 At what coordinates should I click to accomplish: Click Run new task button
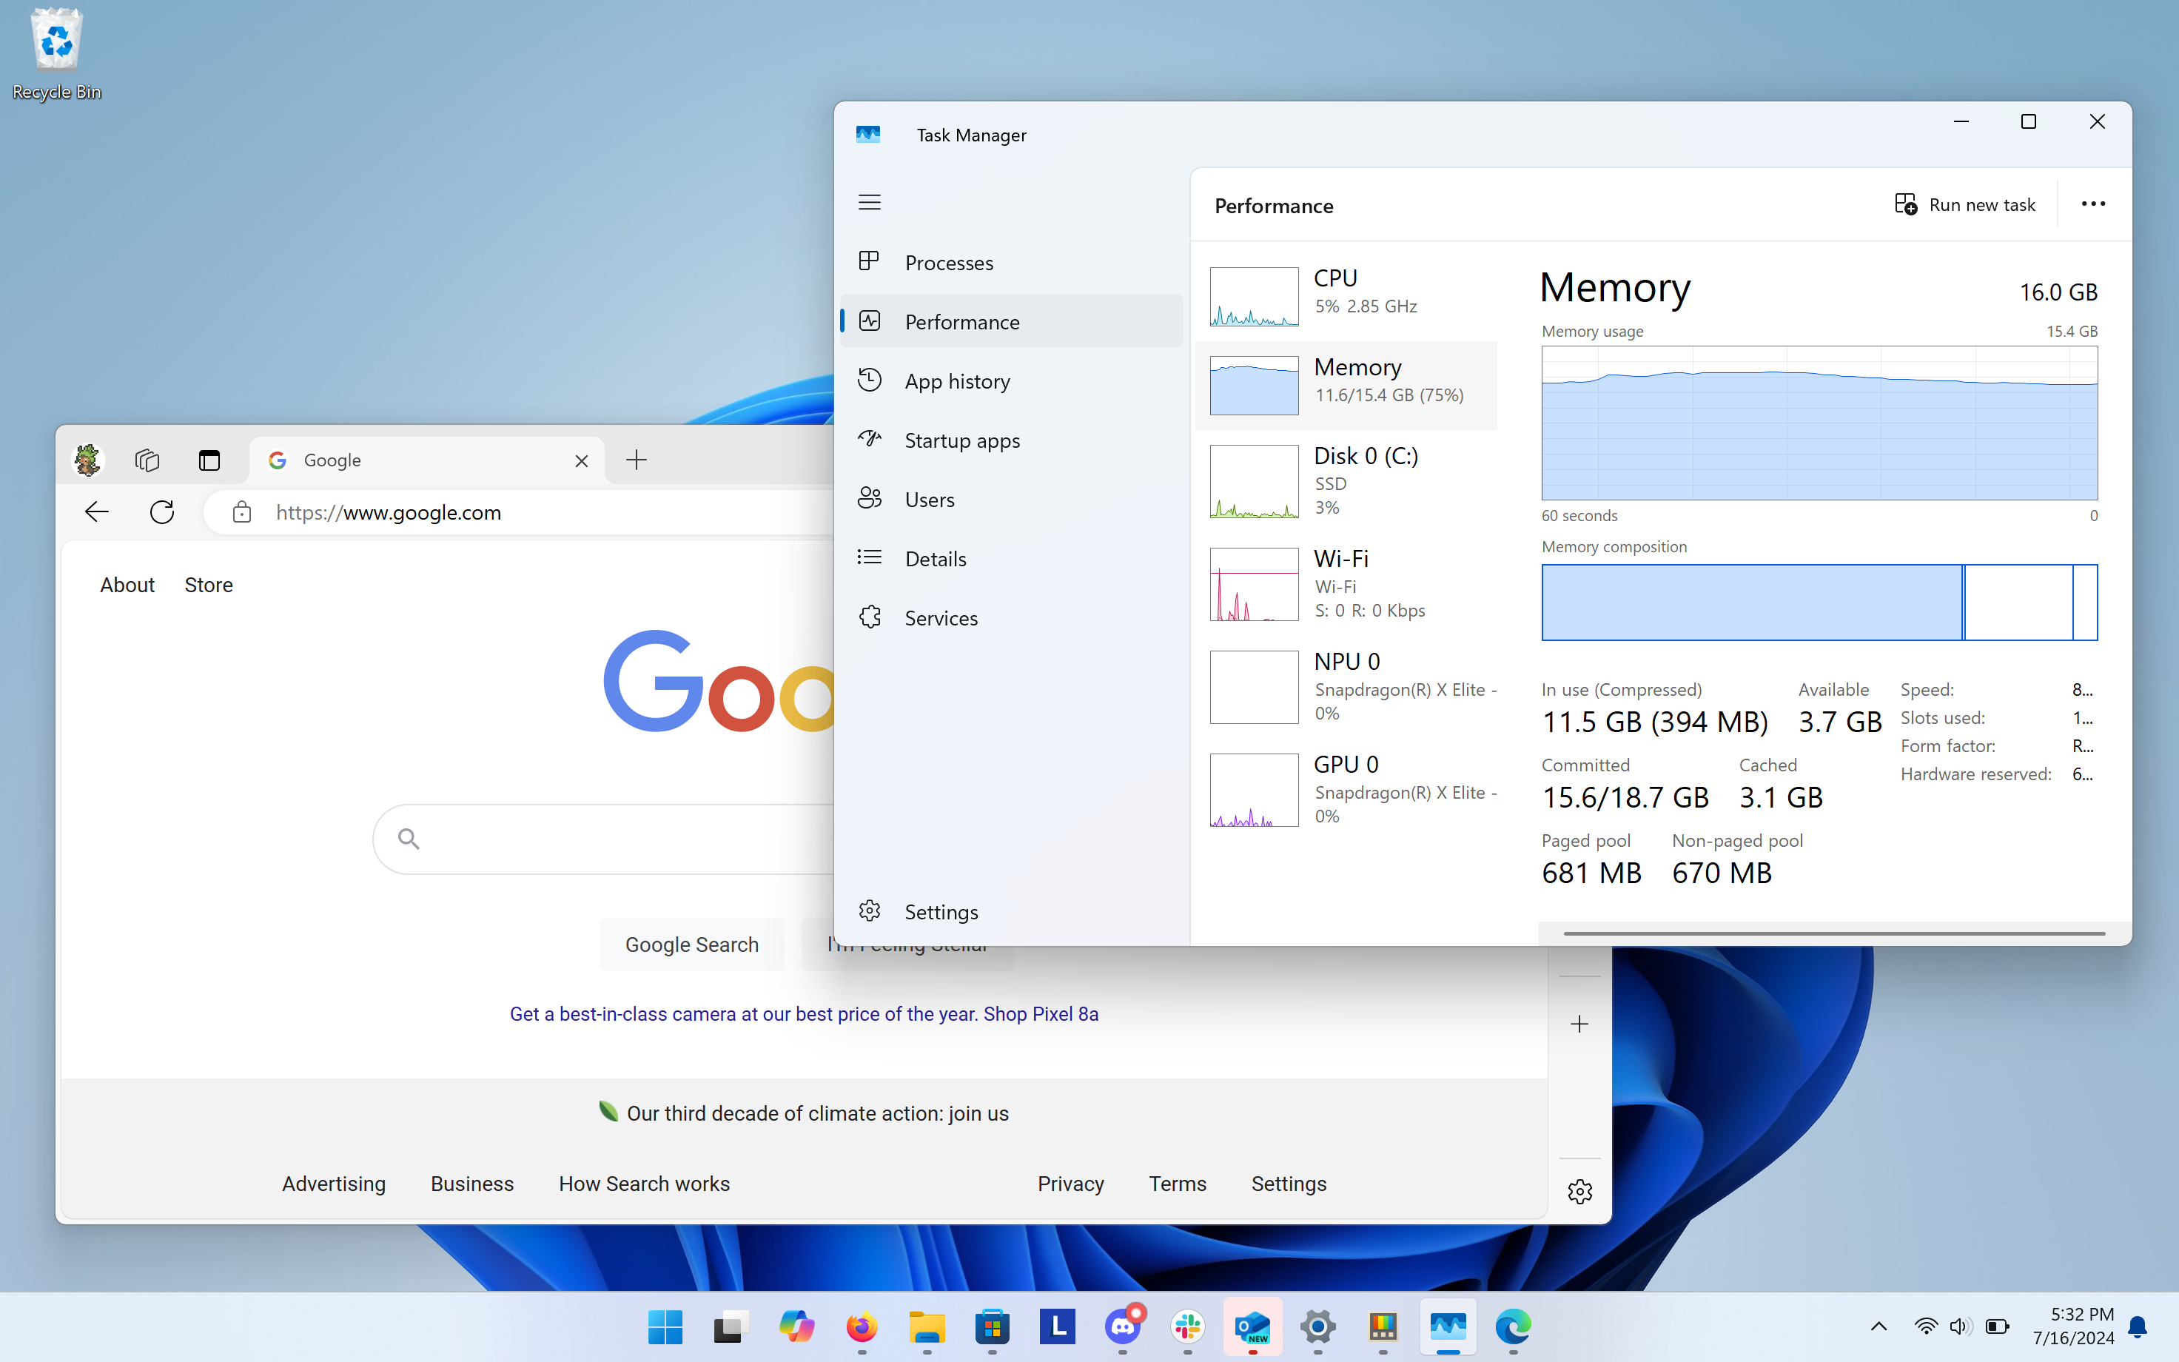coord(1964,204)
